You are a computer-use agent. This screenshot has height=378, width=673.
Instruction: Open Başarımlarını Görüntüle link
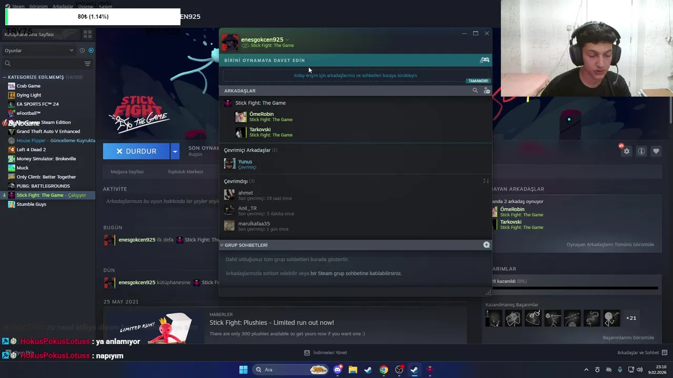tap(628, 338)
